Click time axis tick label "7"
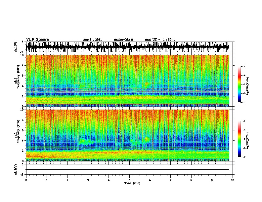The width and height of the screenshot is (262, 202). (171, 180)
